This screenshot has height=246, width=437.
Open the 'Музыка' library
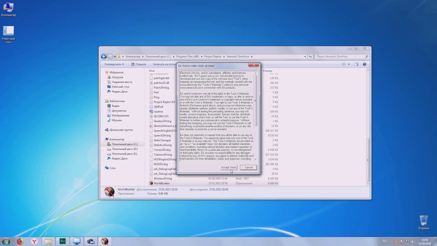pyautogui.click(x=117, y=120)
